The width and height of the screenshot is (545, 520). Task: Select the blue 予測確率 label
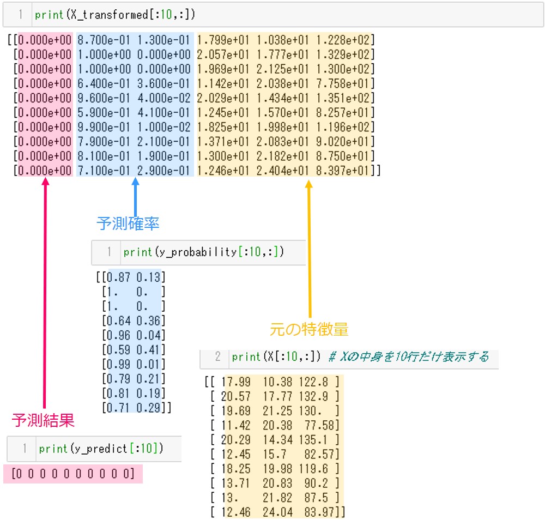coord(128,223)
